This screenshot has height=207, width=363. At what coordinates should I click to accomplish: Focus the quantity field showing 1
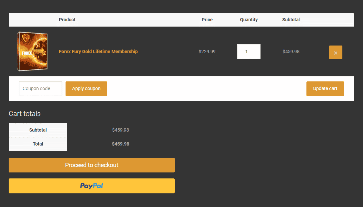[249, 52]
